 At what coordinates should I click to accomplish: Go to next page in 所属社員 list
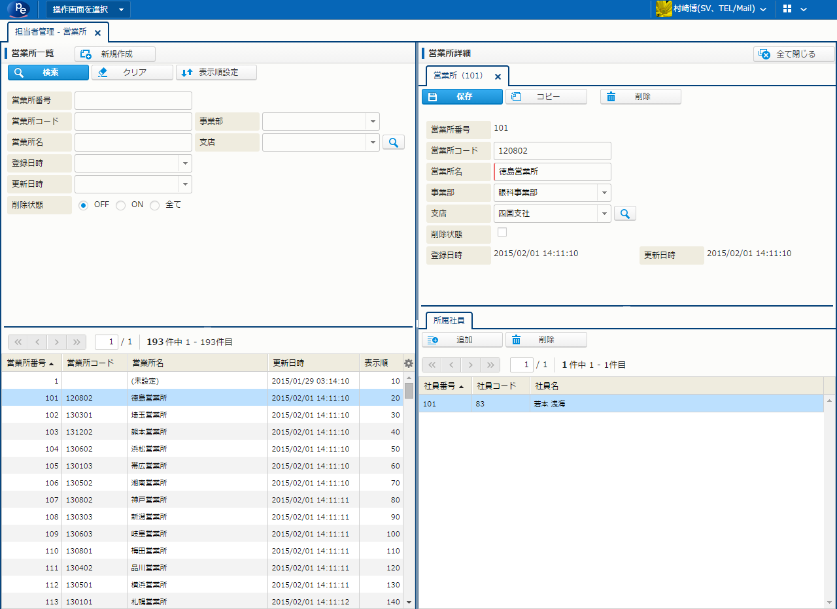coord(471,365)
